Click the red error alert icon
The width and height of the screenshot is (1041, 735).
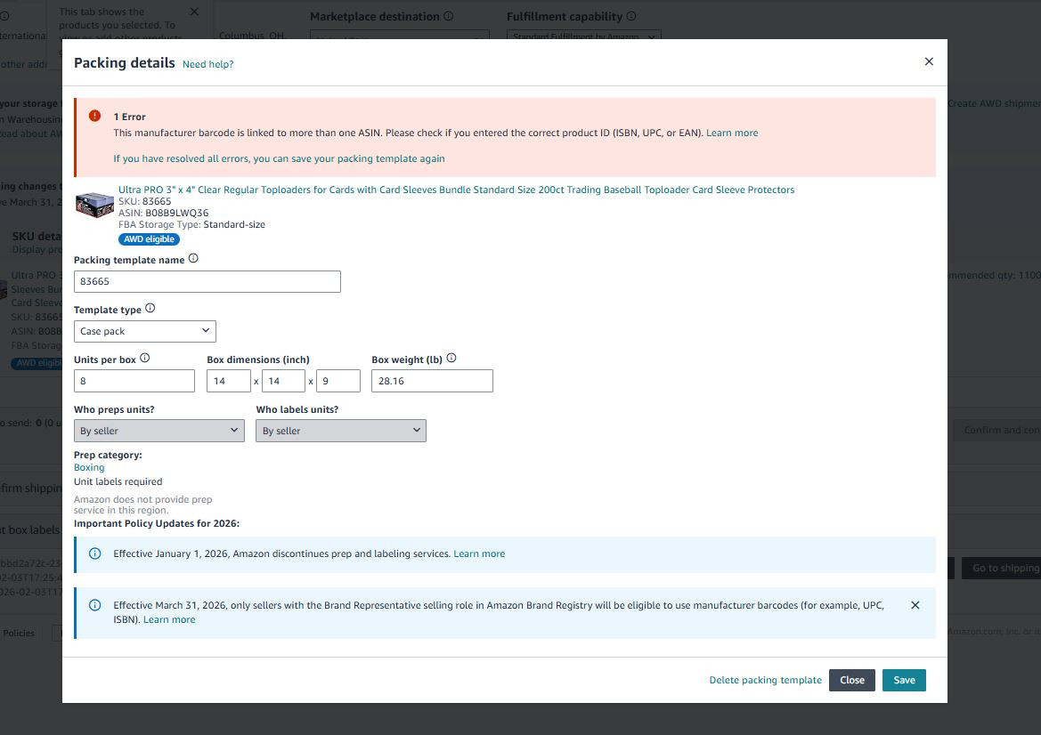95,116
